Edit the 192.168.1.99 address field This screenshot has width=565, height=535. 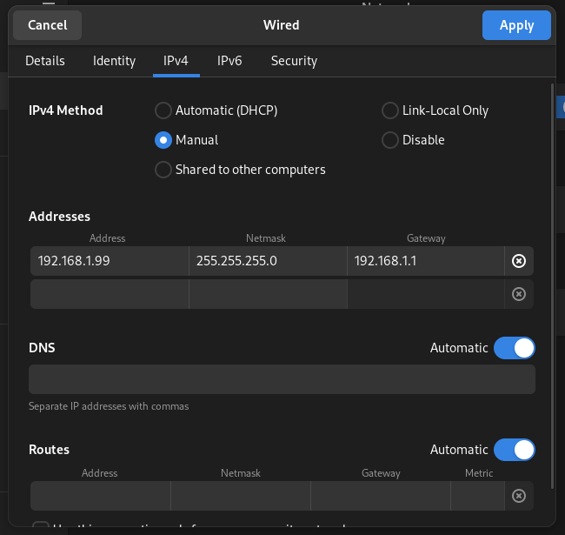(110, 261)
